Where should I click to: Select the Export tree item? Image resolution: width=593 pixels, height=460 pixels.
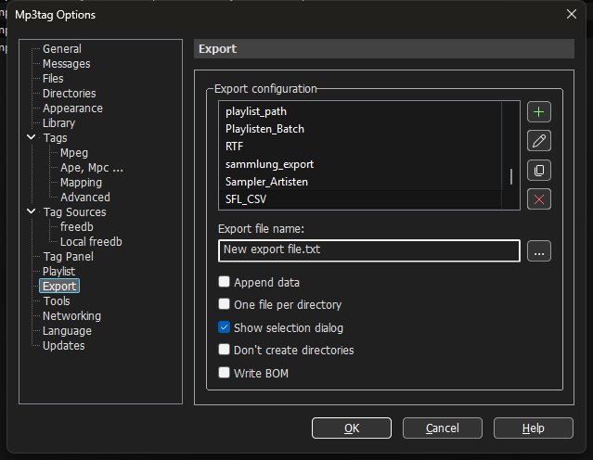tap(59, 287)
